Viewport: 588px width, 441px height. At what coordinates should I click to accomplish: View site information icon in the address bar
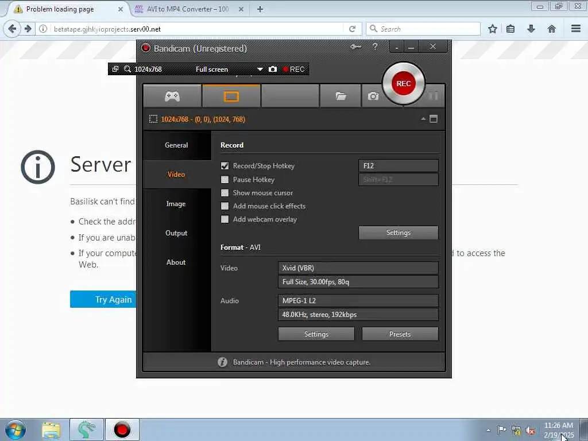click(x=43, y=29)
